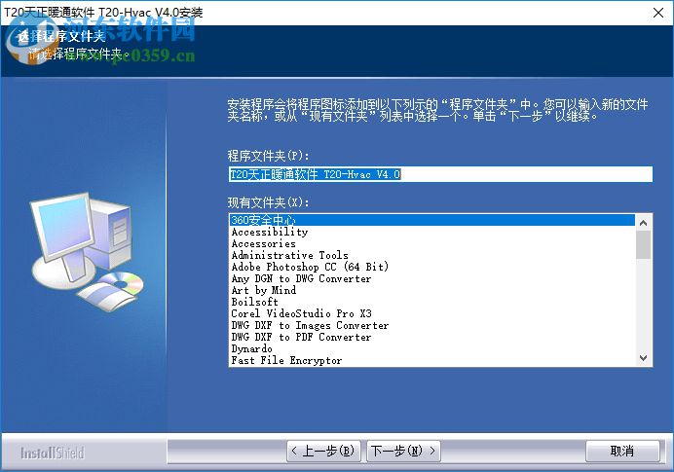674x472 pixels.
Task: Select 360安全中心 in existing folders
Action: 432,220
